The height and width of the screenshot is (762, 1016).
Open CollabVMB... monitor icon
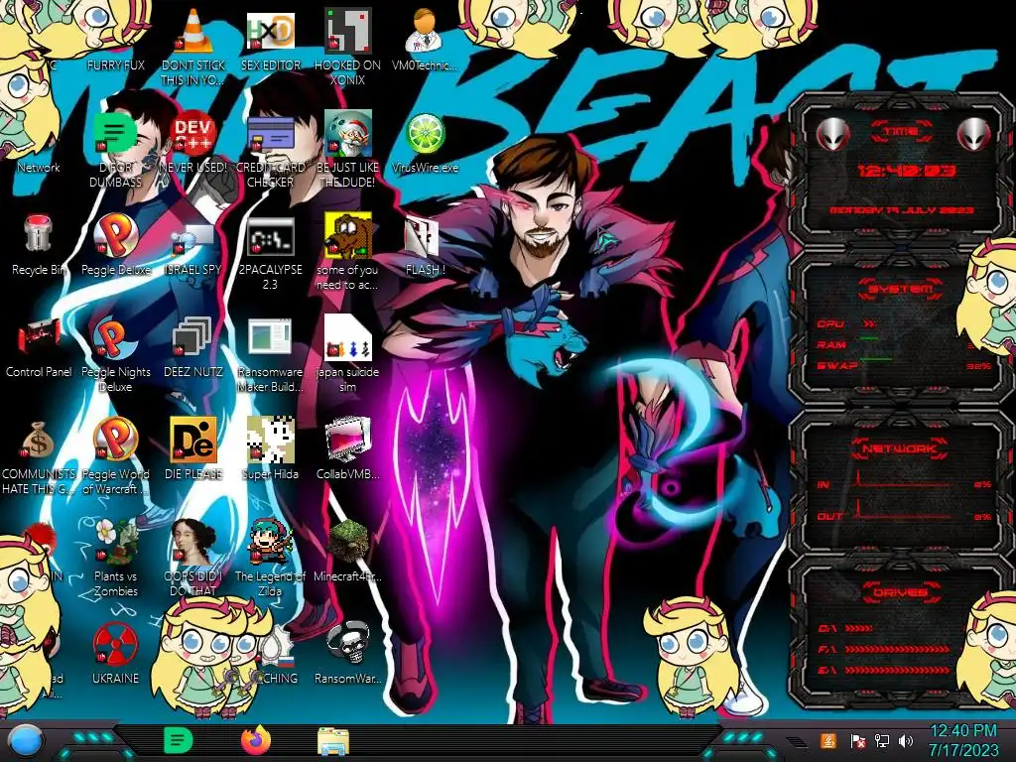(347, 440)
